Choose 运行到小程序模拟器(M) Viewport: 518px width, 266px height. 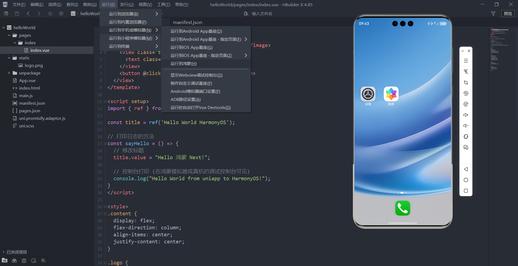(x=131, y=38)
